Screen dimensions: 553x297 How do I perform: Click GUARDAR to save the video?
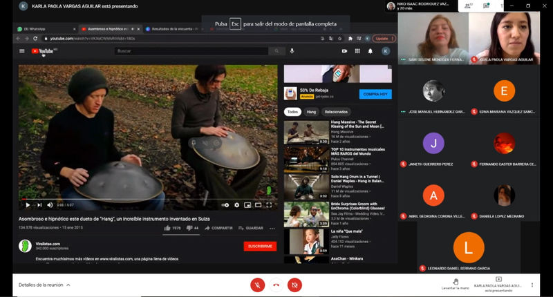click(x=251, y=229)
